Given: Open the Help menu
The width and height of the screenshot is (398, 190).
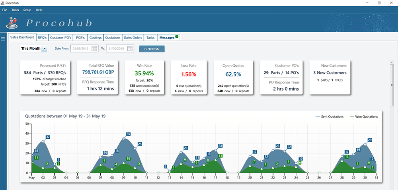Looking at the screenshot, I should coord(39,10).
